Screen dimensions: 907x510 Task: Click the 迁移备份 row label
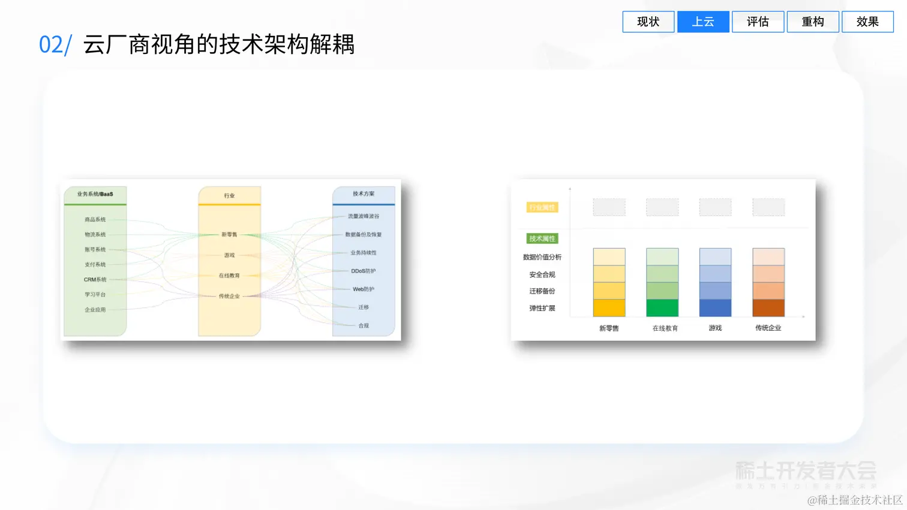[542, 291]
